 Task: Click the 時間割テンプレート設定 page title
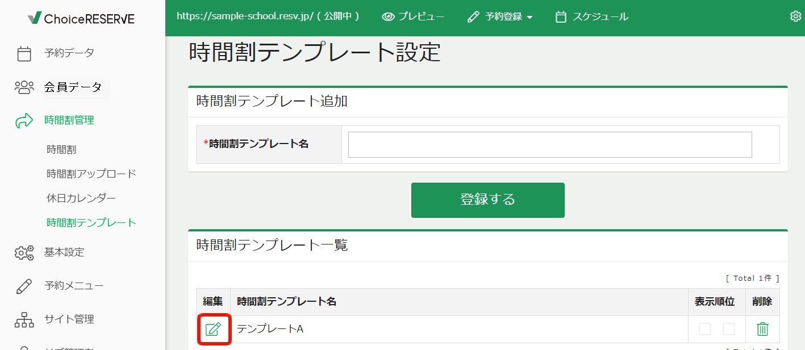[315, 52]
